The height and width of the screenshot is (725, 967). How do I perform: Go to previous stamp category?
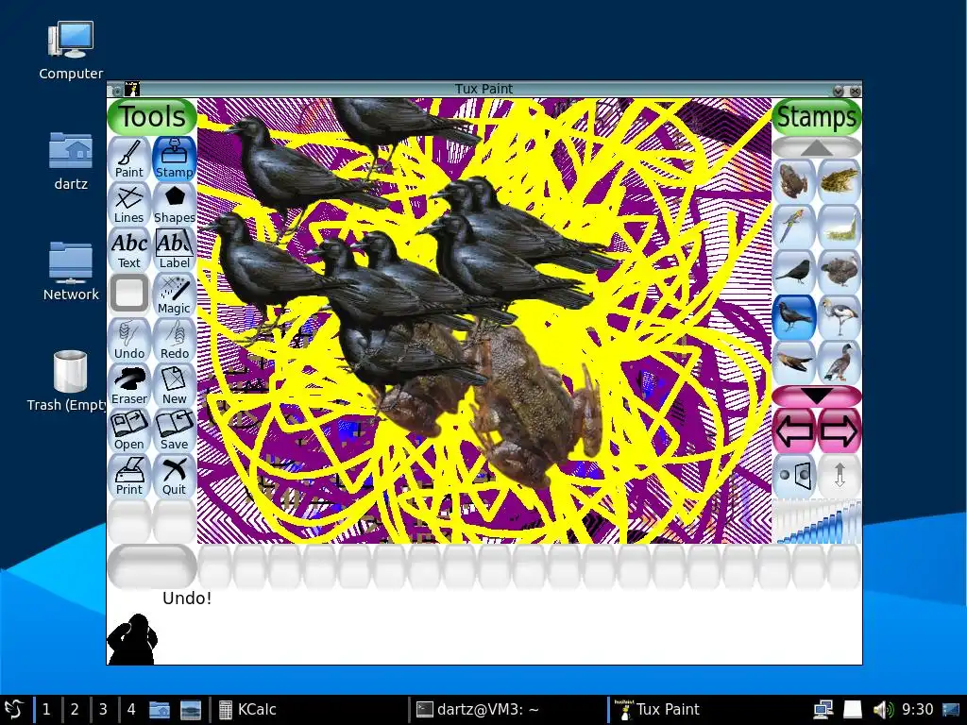coord(793,430)
